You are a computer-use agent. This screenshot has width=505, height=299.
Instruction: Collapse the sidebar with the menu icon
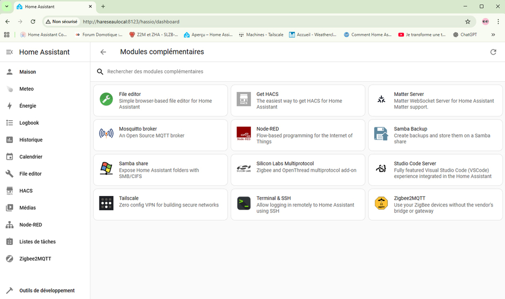coord(10,52)
